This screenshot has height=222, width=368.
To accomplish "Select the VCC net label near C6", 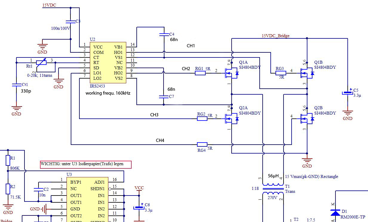I will [x=139, y=188].
